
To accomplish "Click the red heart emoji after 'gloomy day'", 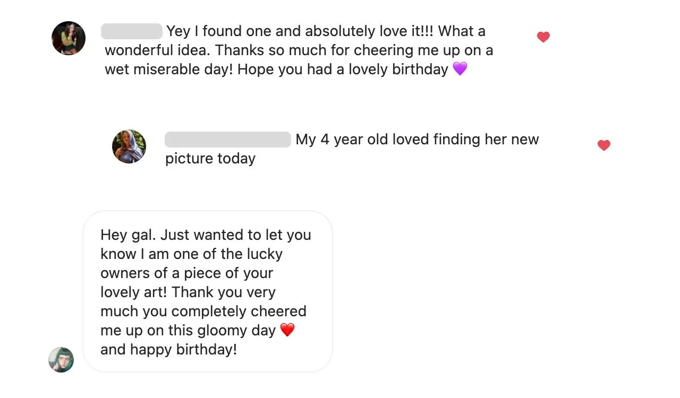I will click(x=287, y=330).
